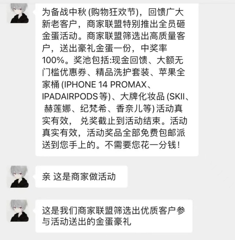Screen dimensions: 235x240
Task: Click '金蛋活动' at start of third line
Action: coord(60,36)
